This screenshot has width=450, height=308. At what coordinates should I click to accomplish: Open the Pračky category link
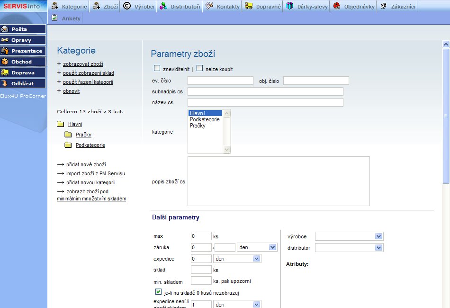(83, 135)
